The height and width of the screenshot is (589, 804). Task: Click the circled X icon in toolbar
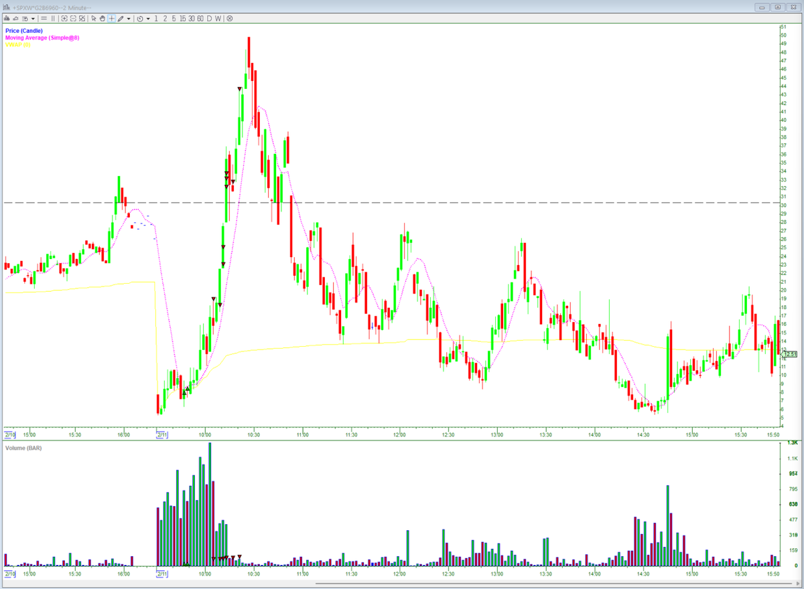tap(229, 19)
